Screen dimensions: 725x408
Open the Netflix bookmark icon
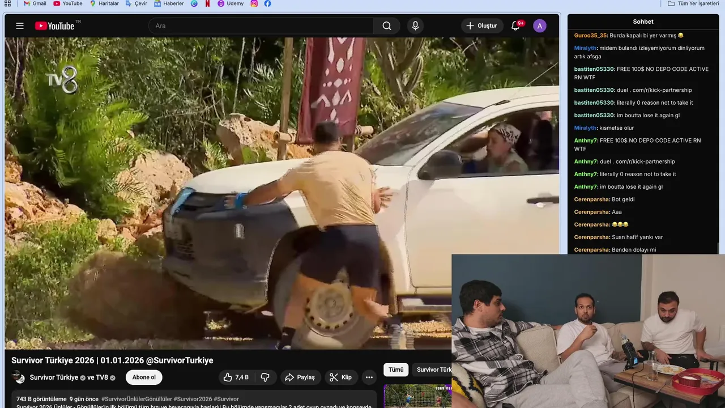pos(208,3)
